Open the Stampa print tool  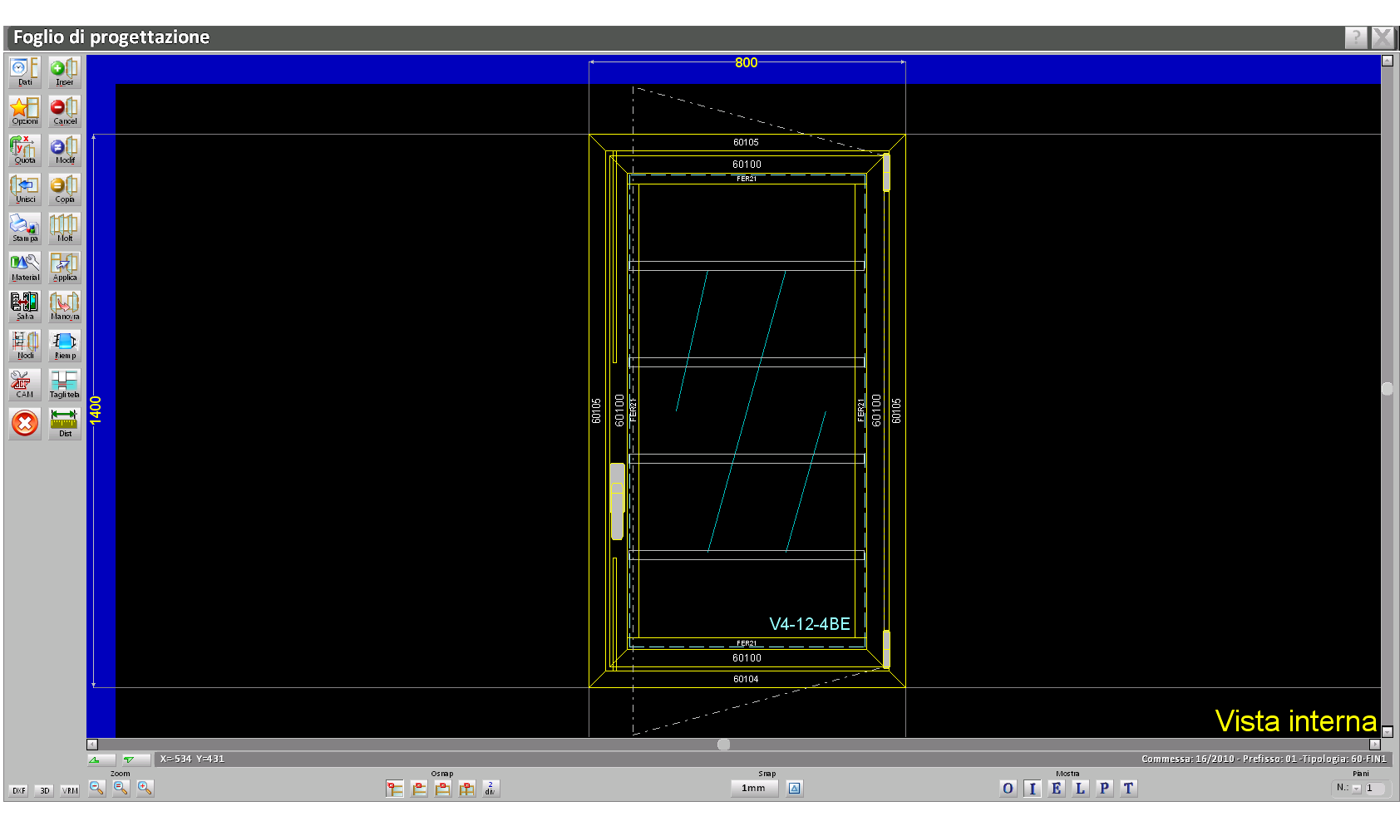click(x=25, y=229)
